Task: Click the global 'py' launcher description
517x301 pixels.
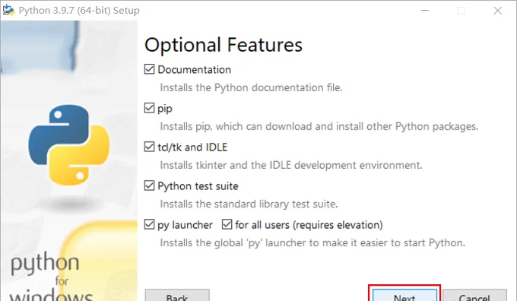Action: tap(312, 243)
